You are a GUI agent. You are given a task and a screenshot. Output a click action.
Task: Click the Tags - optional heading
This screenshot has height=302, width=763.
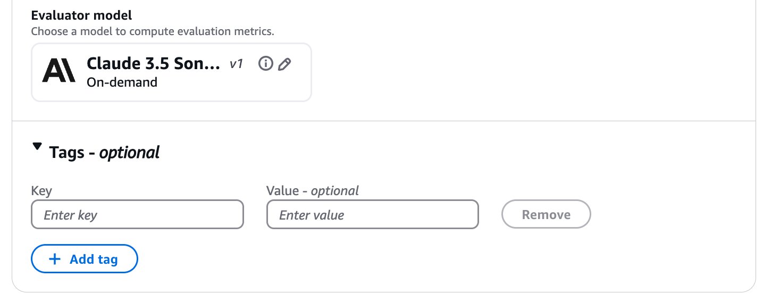[x=104, y=153]
